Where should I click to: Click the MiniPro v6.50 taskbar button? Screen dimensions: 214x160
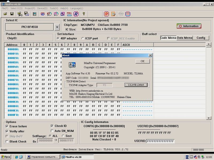(x=77, y=157)
